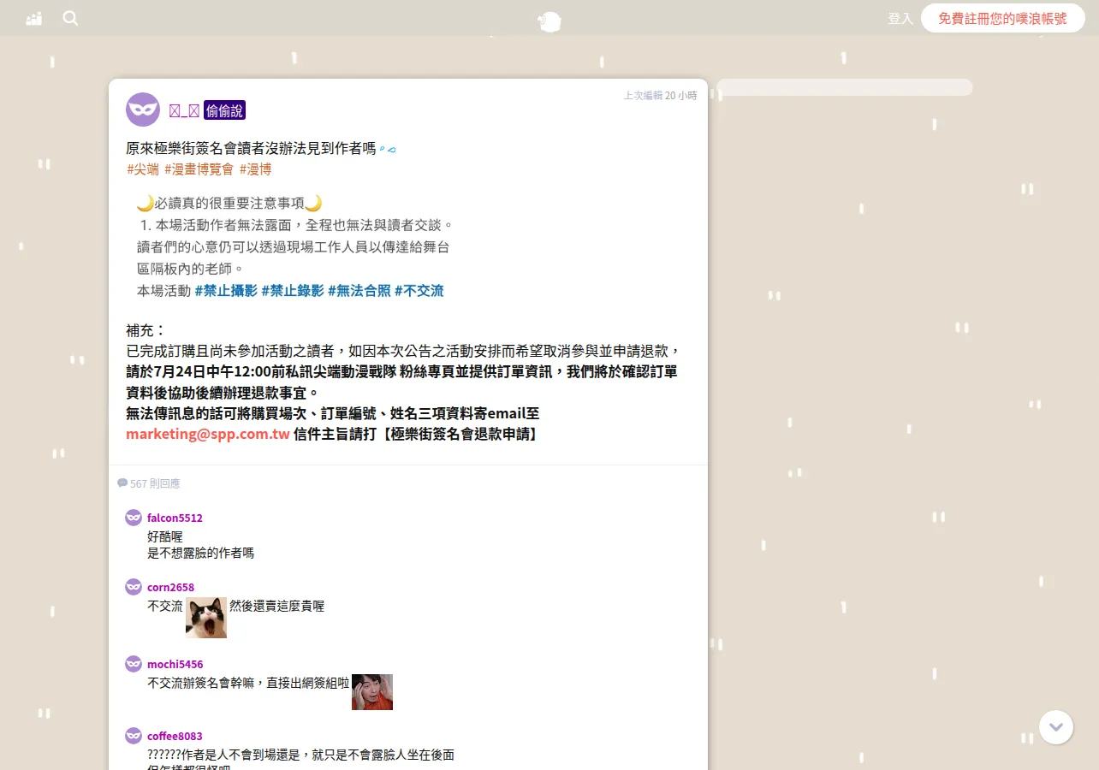Click the mask avatar beside corn2658
Viewport: 1099px width, 770px height.
[134, 587]
